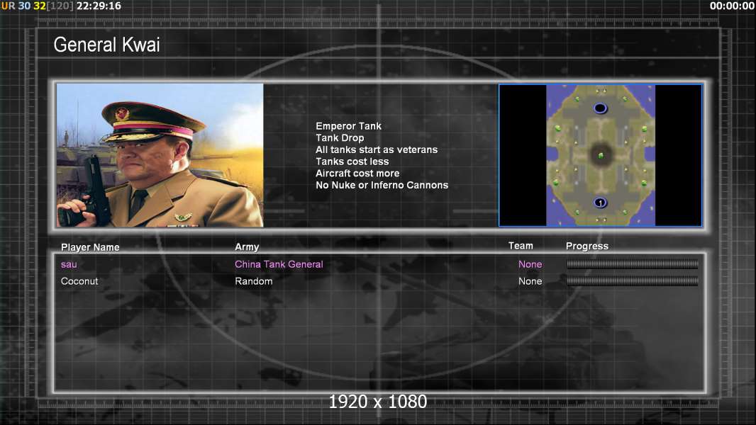Click the General Kwai title text
This screenshot has width=756, height=425.
click(106, 45)
